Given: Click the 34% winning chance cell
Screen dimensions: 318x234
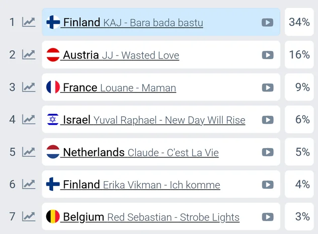Looking at the screenshot, I should coord(299,22).
